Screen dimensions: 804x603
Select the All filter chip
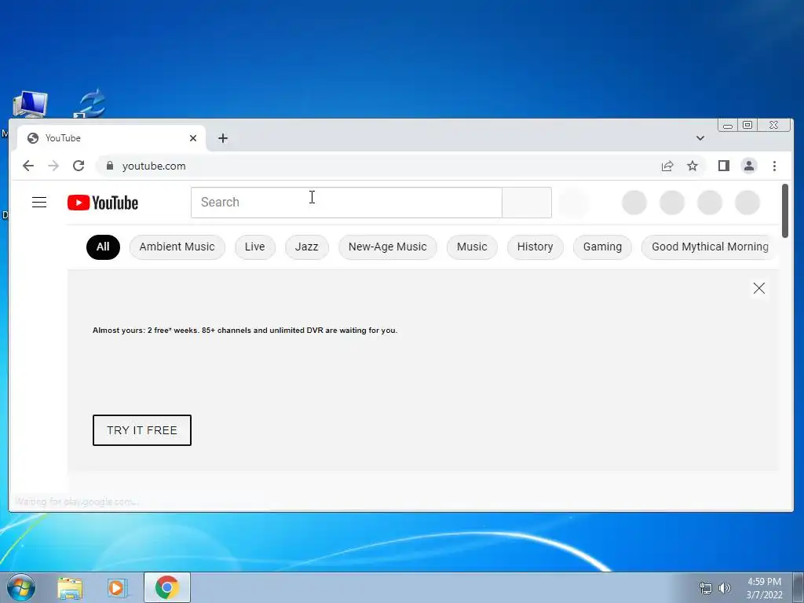point(103,247)
